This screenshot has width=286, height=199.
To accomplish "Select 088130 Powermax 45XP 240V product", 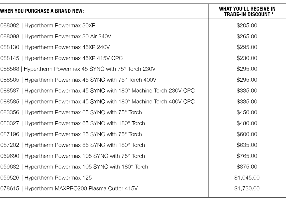I will [x=55, y=47].
